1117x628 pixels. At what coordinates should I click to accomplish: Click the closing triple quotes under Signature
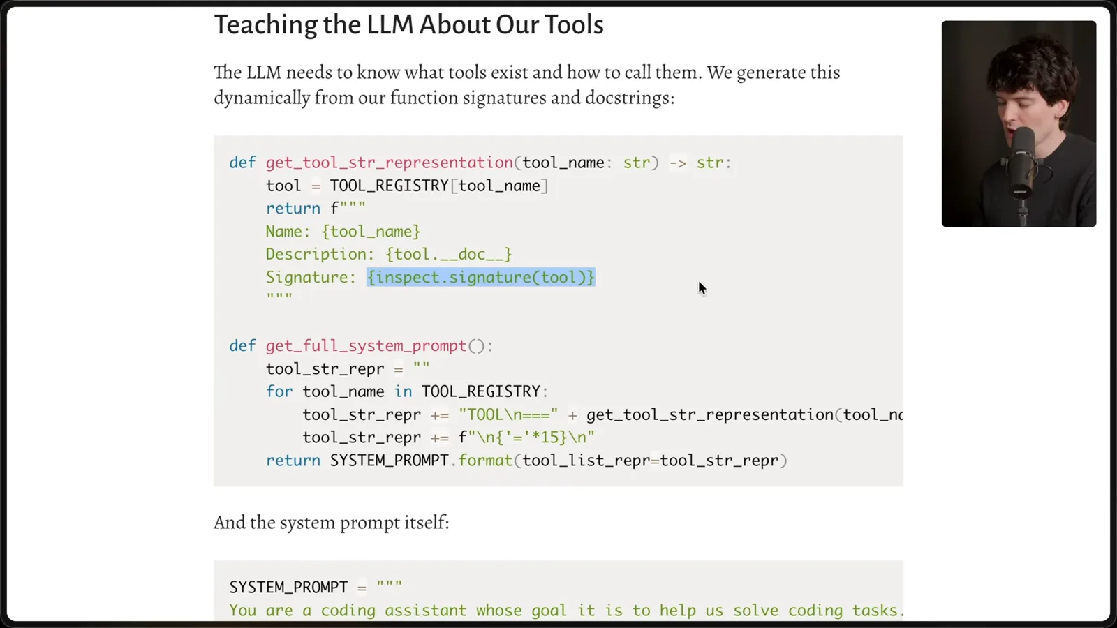[x=279, y=297]
